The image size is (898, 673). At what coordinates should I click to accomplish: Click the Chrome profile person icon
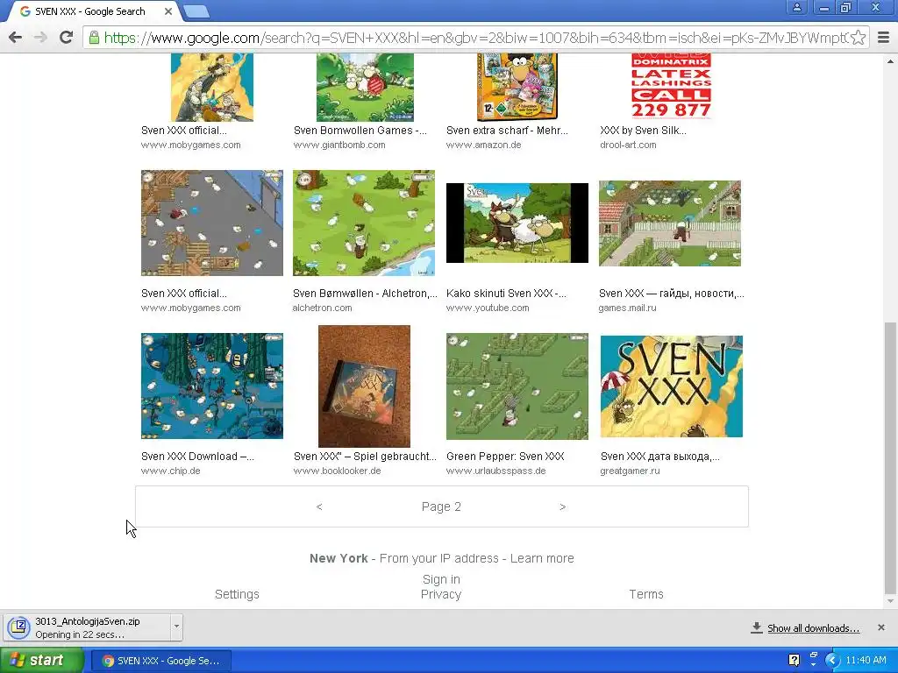point(796,8)
